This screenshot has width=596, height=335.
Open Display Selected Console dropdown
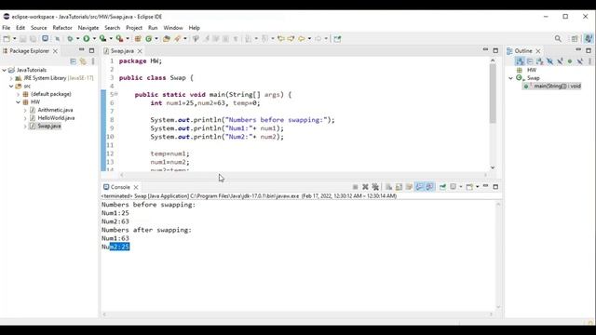pyautogui.click(x=460, y=187)
